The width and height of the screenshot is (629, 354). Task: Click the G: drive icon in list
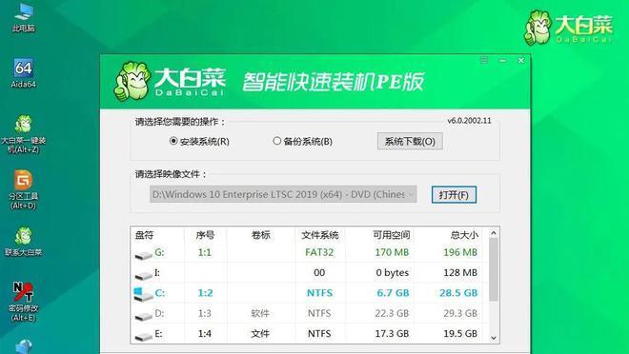click(143, 254)
